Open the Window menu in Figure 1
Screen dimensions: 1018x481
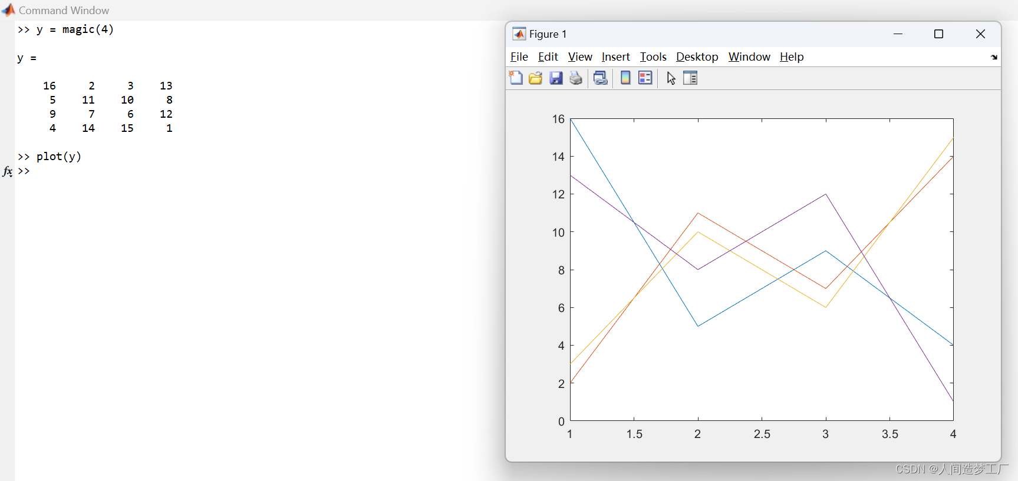click(x=749, y=57)
